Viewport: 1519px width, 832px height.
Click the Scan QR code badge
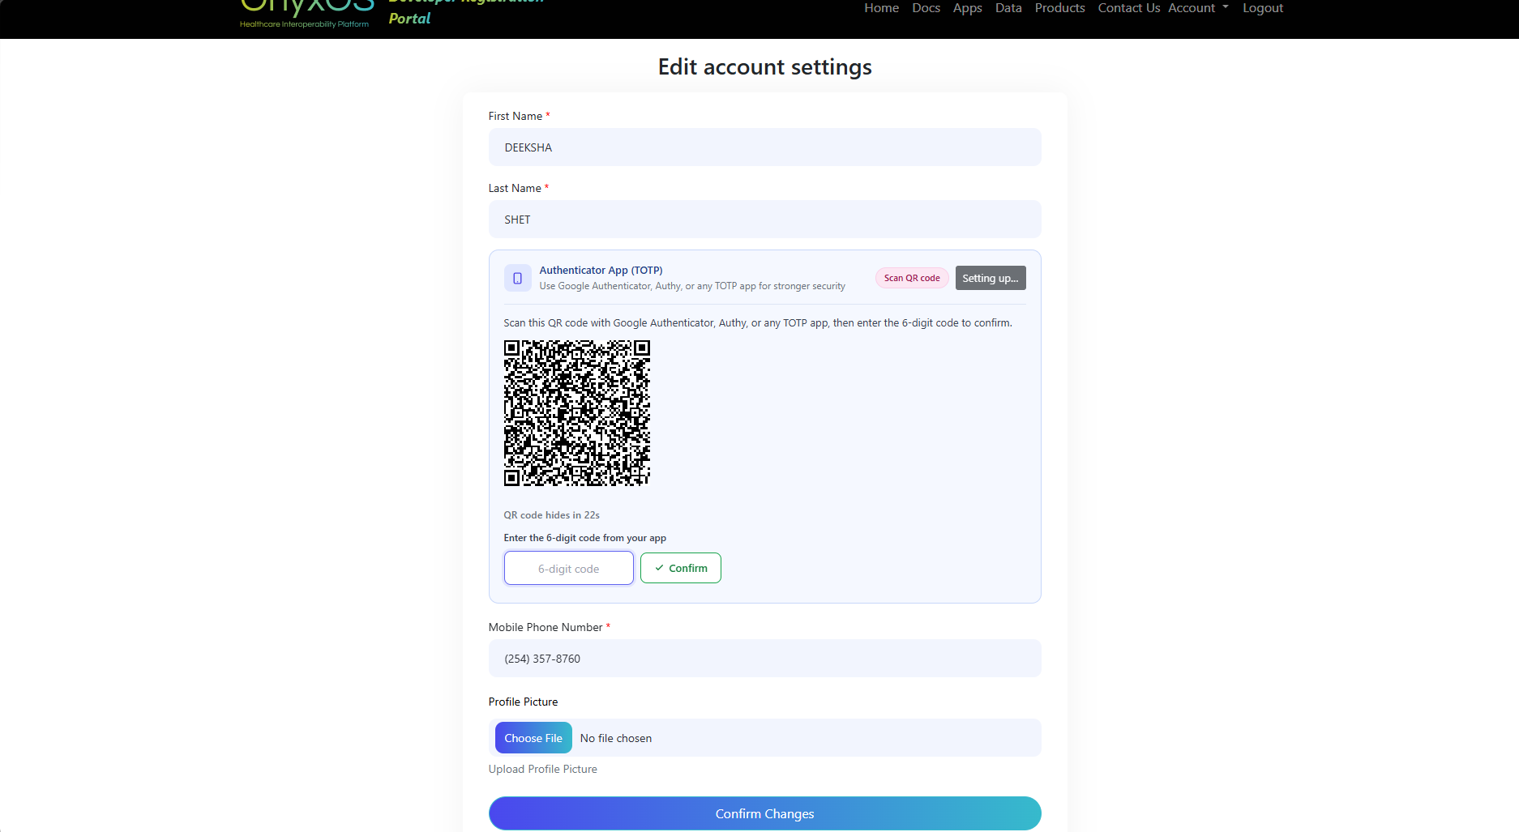click(912, 278)
